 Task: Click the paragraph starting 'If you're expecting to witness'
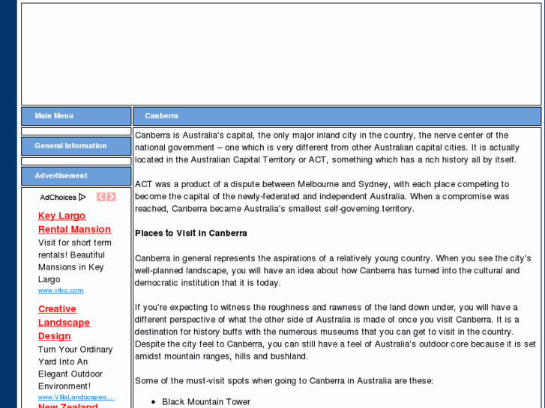coord(335,332)
